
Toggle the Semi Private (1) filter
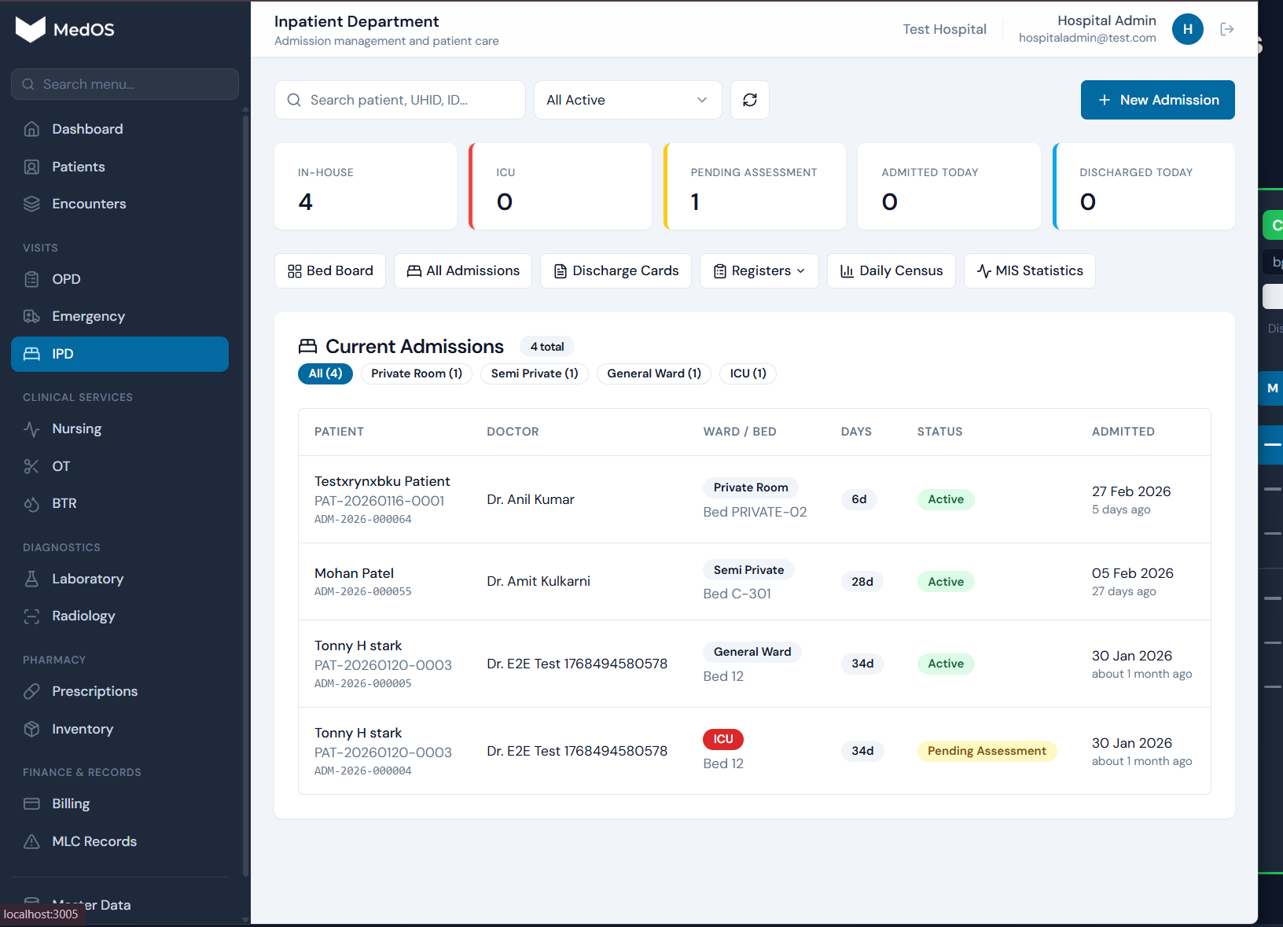534,373
